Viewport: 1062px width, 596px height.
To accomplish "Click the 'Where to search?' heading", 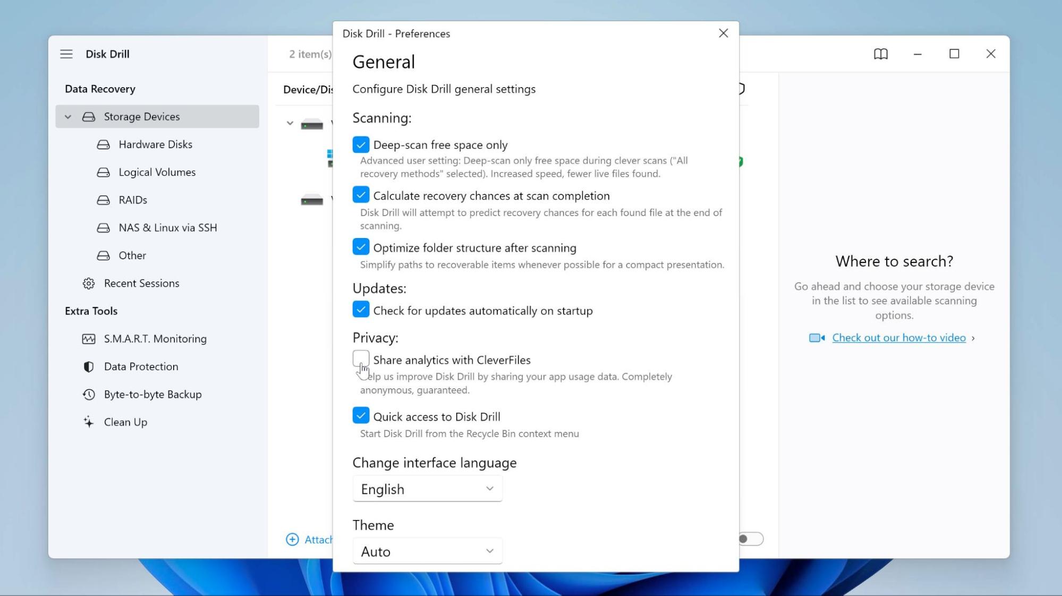I will click(894, 261).
